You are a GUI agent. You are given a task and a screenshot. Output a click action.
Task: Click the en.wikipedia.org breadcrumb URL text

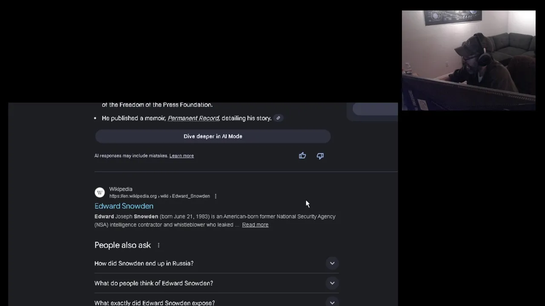[160, 196]
